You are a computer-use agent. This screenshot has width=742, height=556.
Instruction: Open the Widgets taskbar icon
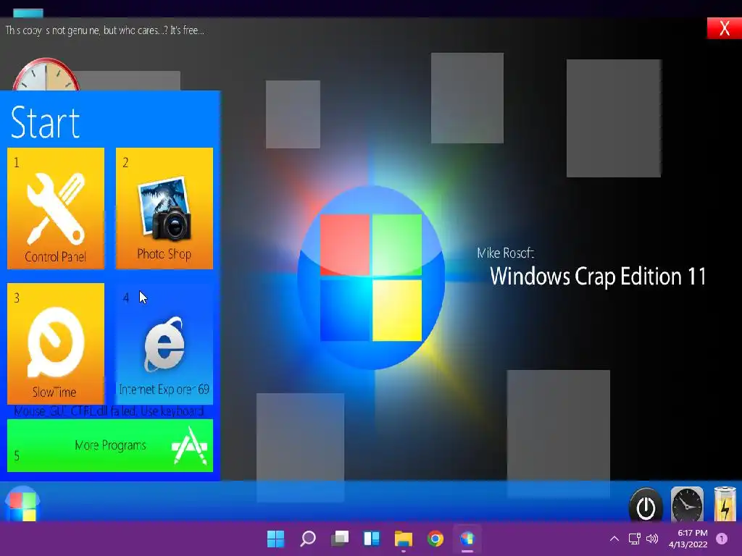coord(372,539)
